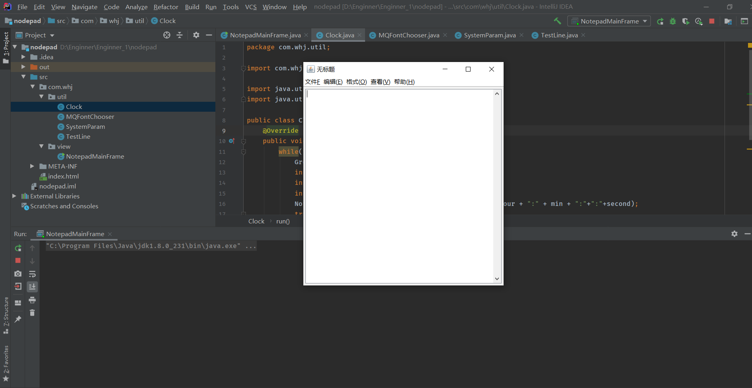Click the locate file crosshair icon
Screen dimensions: 752x388
[x=167, y=35]
